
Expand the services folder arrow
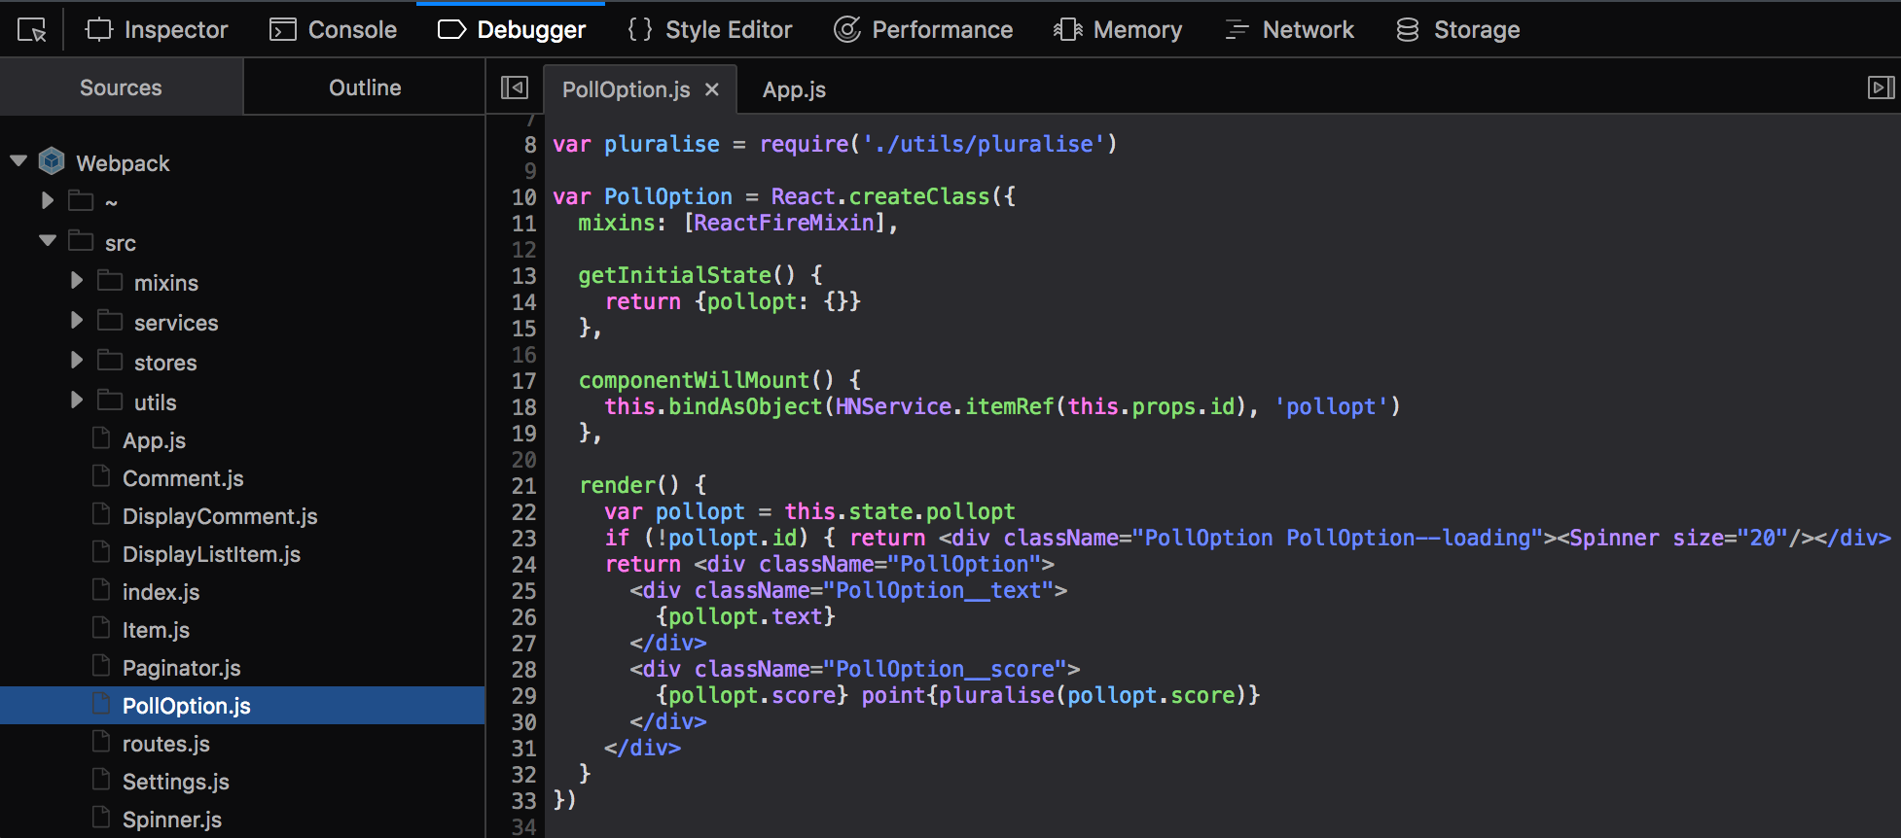pos(77,321)
